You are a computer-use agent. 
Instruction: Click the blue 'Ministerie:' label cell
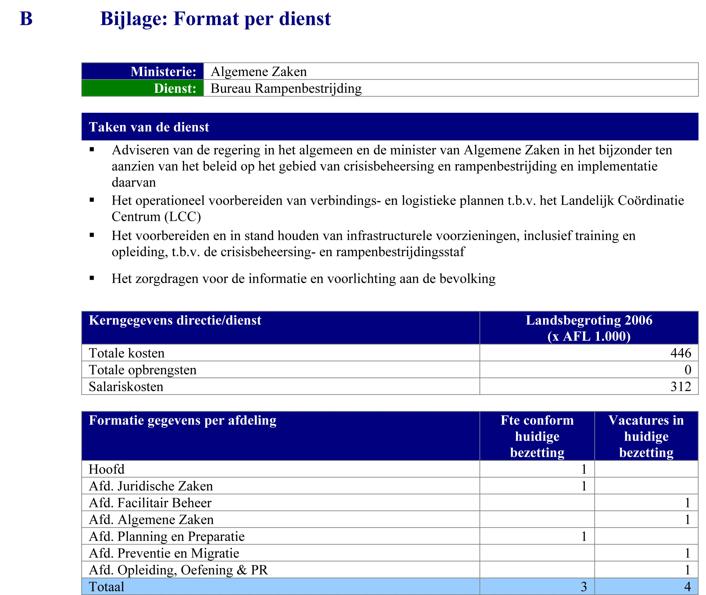(143, 71)
